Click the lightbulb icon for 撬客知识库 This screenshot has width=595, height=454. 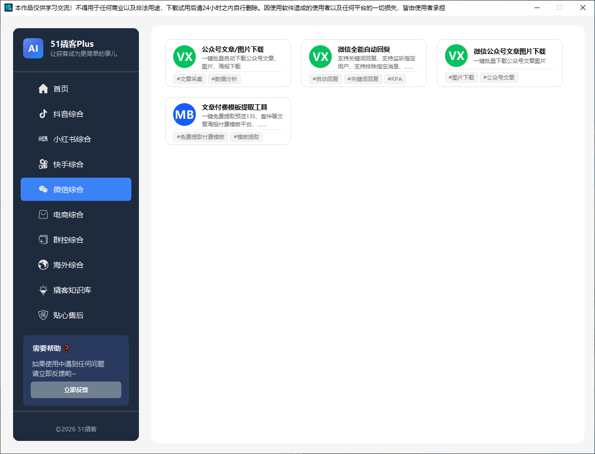pos(43,290)
